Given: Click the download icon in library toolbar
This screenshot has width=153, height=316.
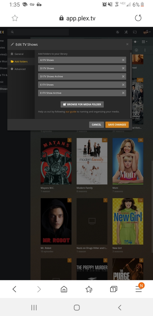Looking at the screenshot, I should tap(136, 50).
